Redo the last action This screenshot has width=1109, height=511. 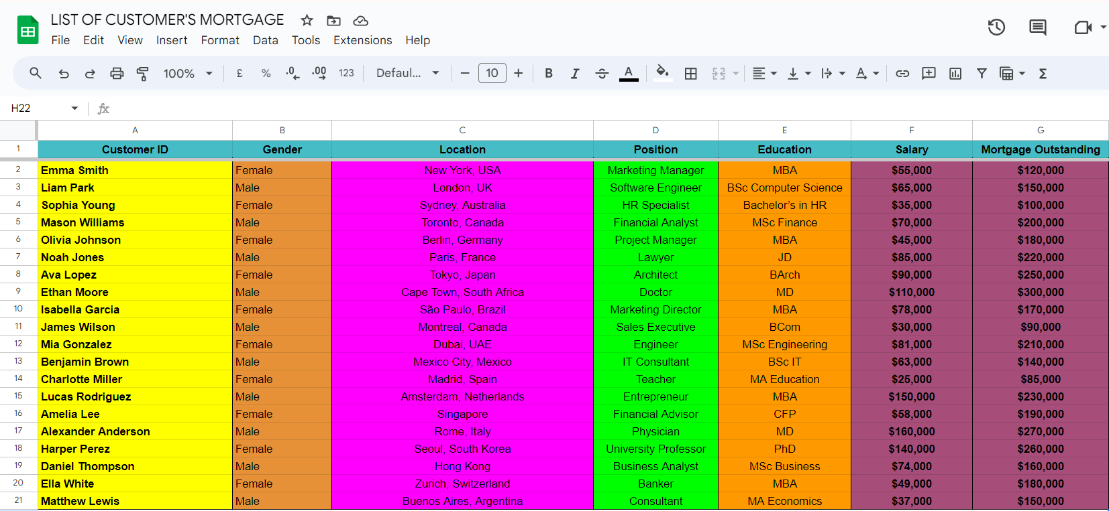click(x=90, y=74)
